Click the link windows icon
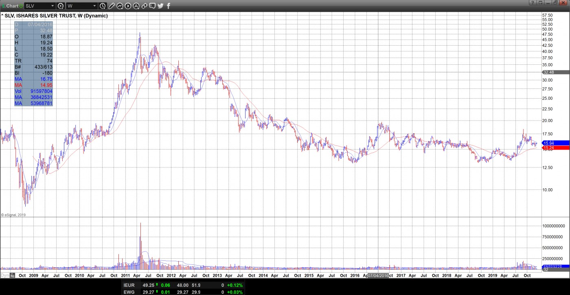 click(144, 6)
